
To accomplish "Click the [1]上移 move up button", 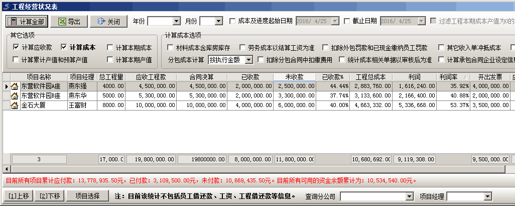I will pos(19,195).
